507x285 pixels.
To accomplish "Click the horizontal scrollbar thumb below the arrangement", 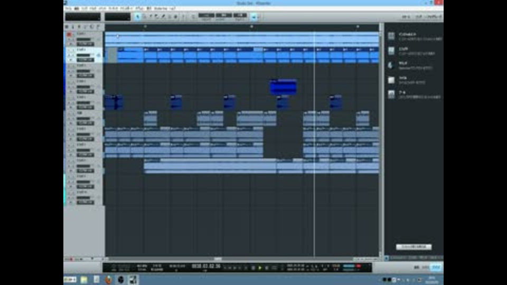I will (218, 259).
